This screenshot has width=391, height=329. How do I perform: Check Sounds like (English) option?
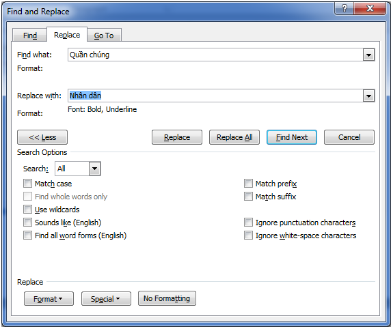27,223
